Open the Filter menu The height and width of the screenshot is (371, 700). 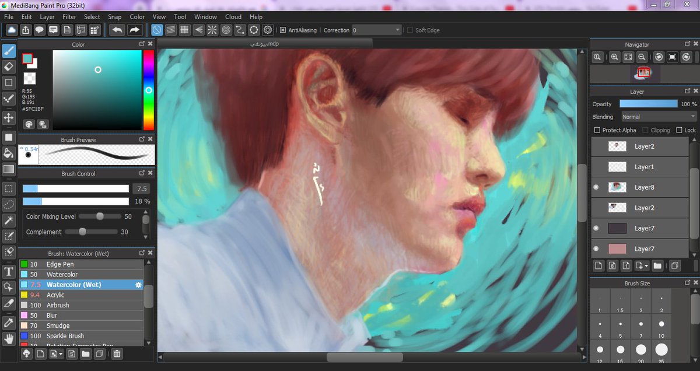click(x=69, y=17)
